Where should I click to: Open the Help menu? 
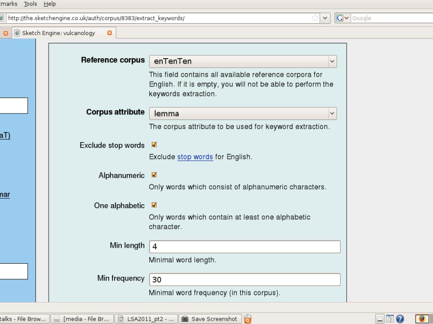coord(50,4)
